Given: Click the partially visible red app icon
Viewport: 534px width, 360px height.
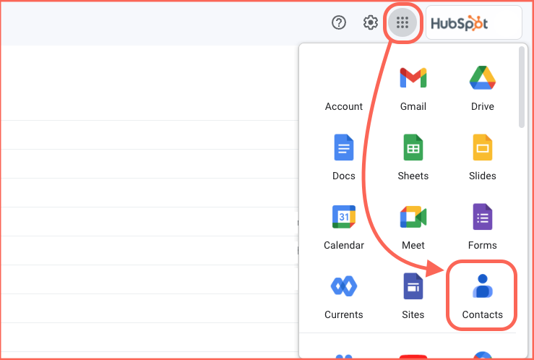Looking at the screenshot, I should pos(413,355).
